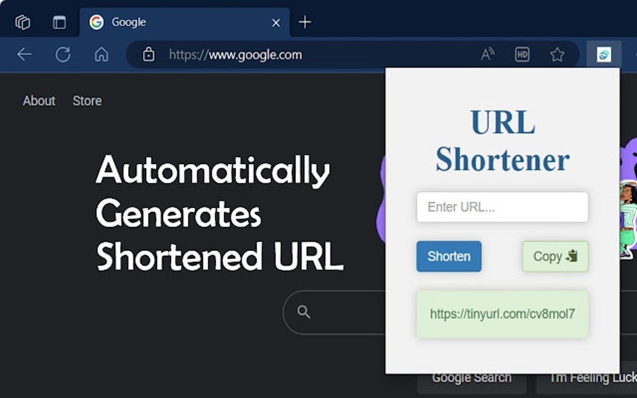The width and height of the screenshot is (637, 398).
Task: Select the Google browser tab
Action: click(128, 21)
